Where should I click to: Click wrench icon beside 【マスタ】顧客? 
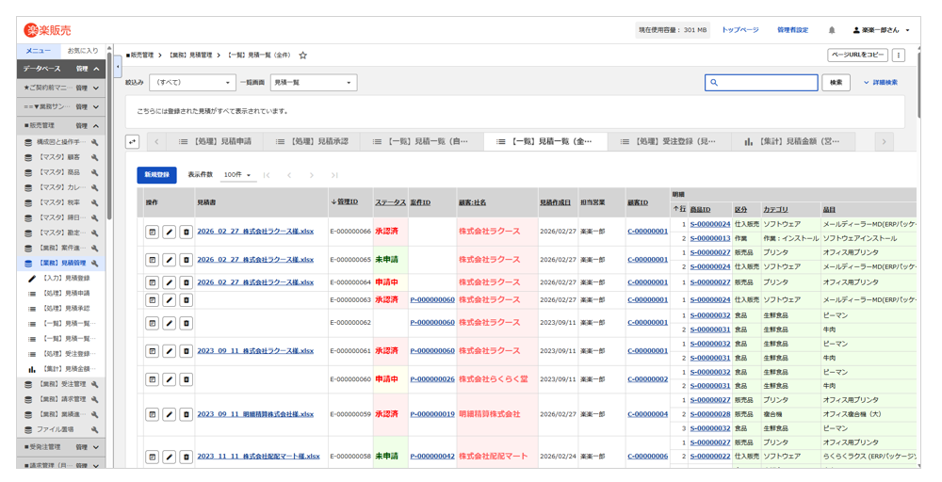click(95, 157)
